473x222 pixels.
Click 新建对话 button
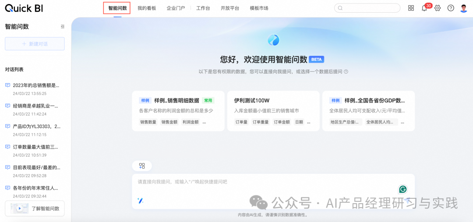(x=35, y=44)
